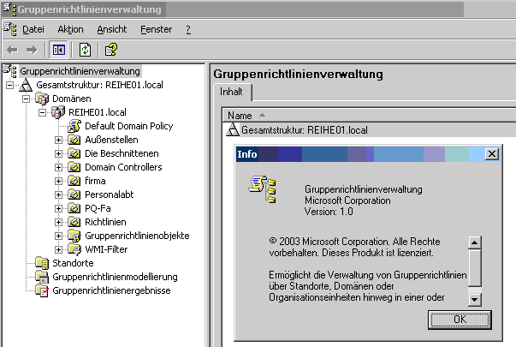516x347 pixels.
Task: Click the Info dialog title bar text
Action: [x=247, y=154]
